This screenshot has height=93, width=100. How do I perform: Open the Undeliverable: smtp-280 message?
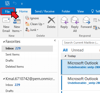pyautogui.click(x=81, y=67)
